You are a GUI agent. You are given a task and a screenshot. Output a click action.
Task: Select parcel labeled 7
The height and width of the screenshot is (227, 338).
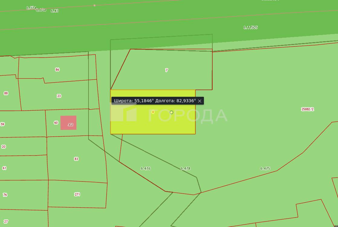[166, 70]
